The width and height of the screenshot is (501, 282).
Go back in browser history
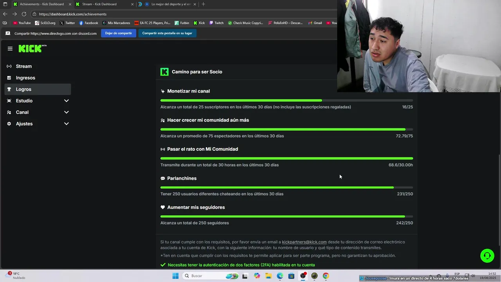[x=5, y=14]
